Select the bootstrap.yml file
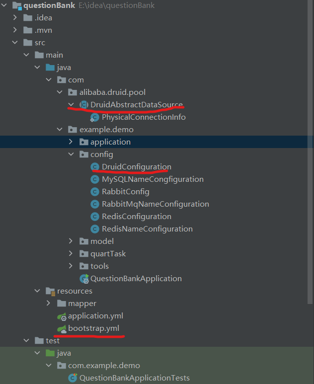The image size is (314, 384). 93,328
